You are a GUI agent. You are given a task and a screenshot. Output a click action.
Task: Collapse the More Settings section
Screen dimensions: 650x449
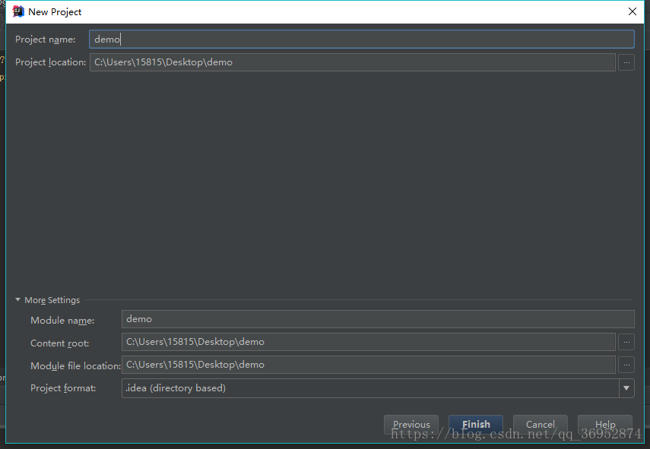click(17, 299)
